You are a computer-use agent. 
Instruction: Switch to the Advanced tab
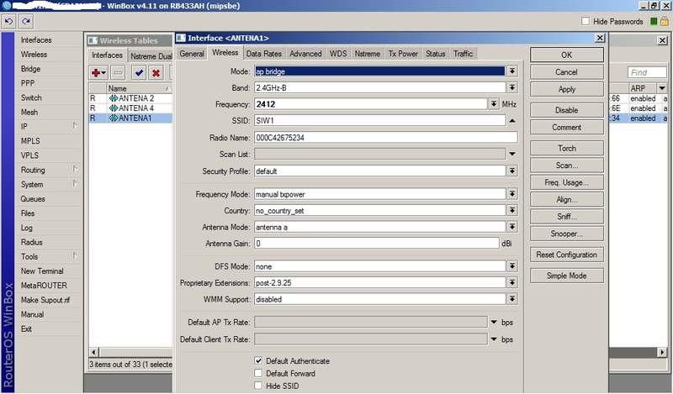point(305,54)
